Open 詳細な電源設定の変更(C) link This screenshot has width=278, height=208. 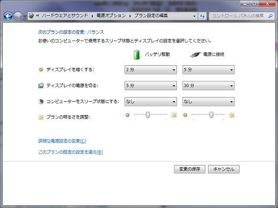point(62,141)
